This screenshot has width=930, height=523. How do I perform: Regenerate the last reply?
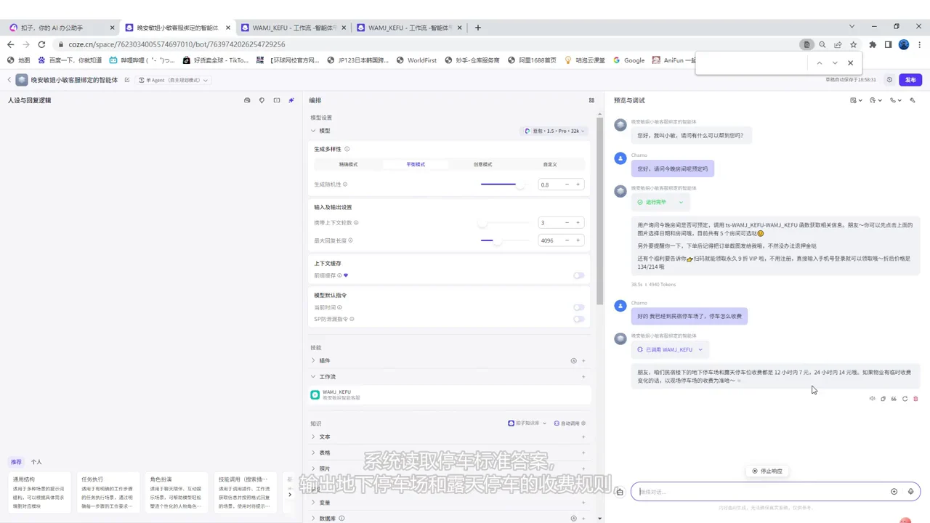tap(905, 398)
